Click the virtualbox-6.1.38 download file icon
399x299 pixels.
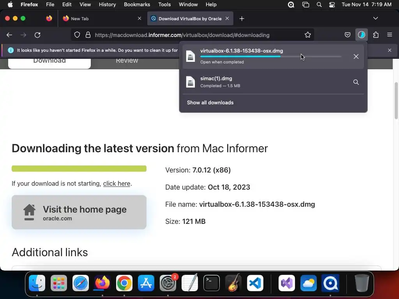[x=191, y=56]
